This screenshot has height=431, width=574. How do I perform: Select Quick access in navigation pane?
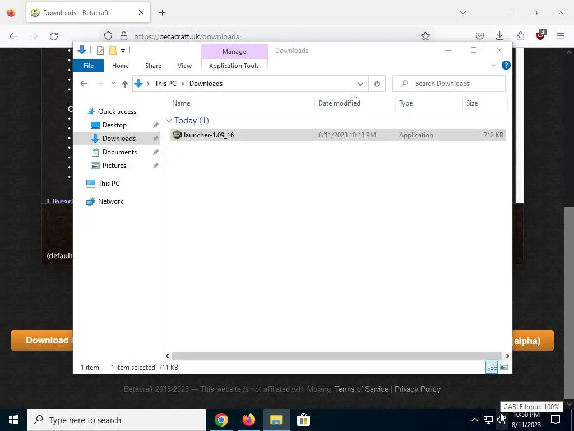[x=117, y=112]
